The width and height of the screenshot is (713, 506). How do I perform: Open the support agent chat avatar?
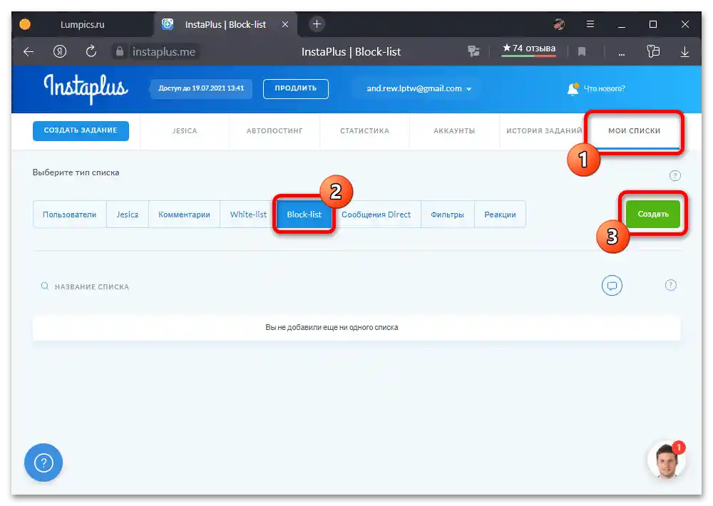(x=666, y=460)
